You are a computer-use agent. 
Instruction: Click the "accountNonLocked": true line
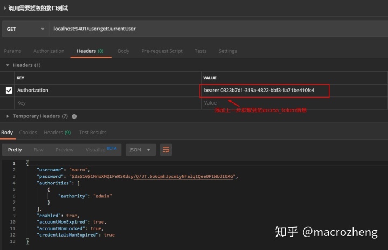pos(70,228)
